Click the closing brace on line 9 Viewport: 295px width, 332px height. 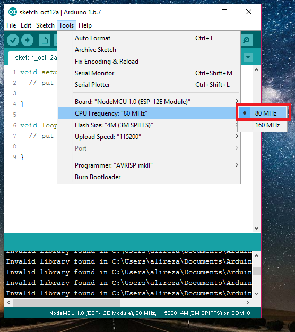point(22,157)
